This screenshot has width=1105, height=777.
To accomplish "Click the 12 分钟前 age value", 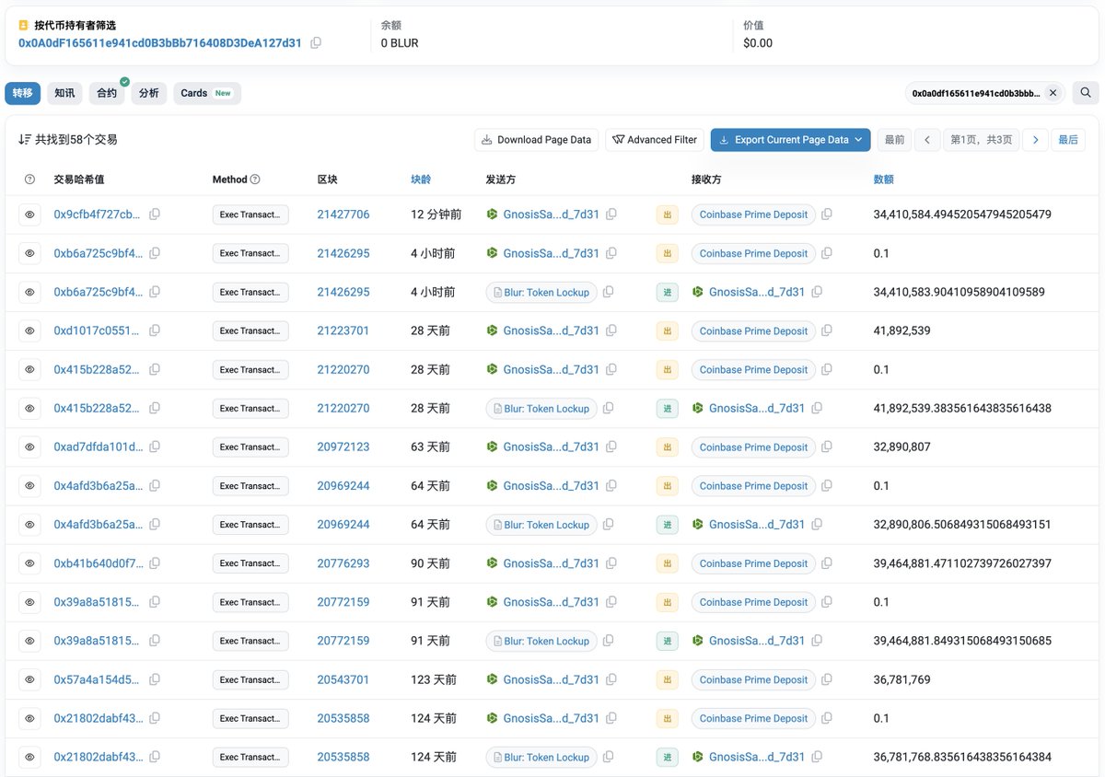I will point(436,215).
